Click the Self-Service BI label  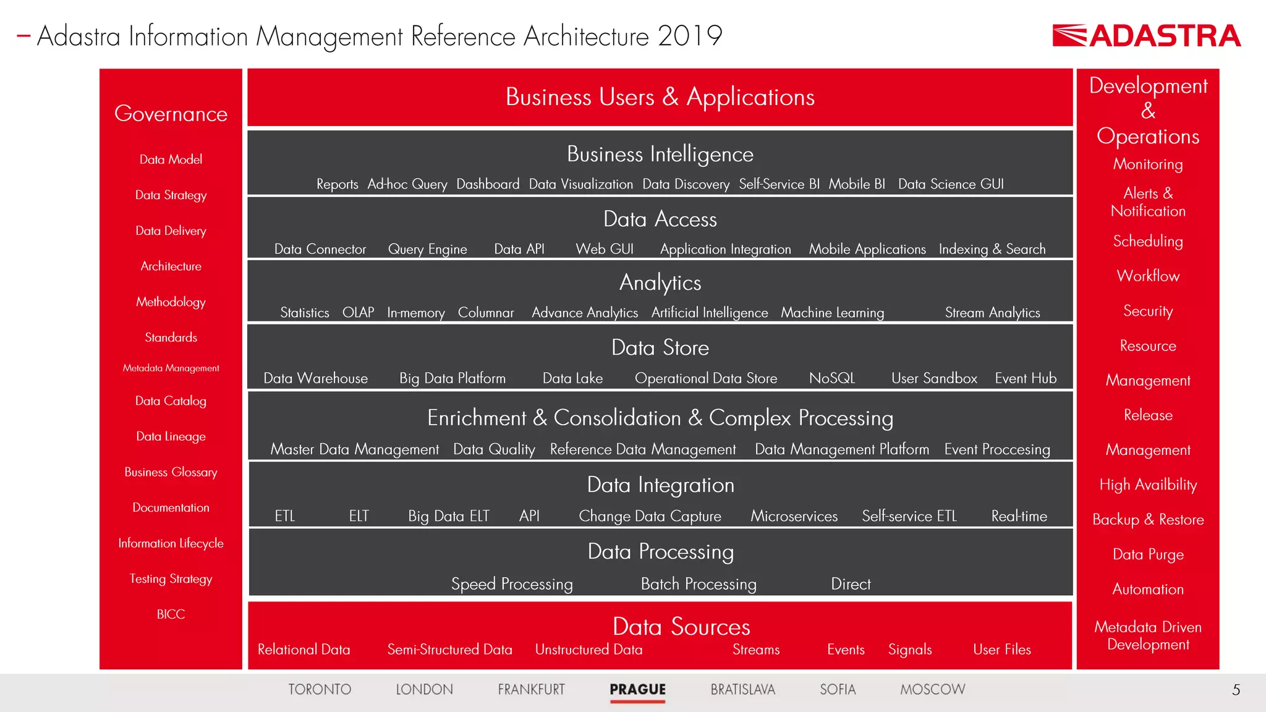(x=779, y=184)
